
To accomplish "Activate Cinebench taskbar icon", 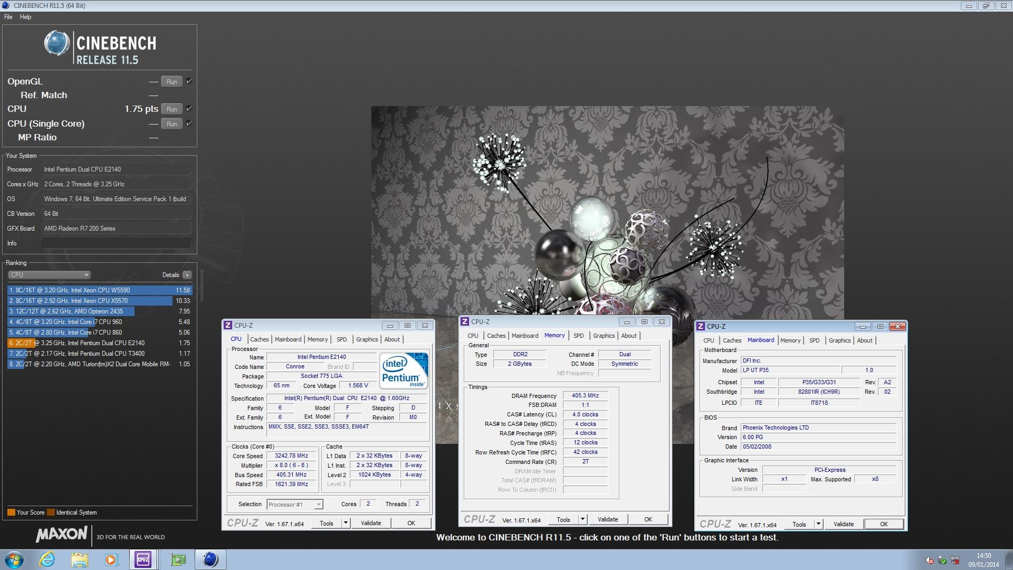I will (211, 559).
